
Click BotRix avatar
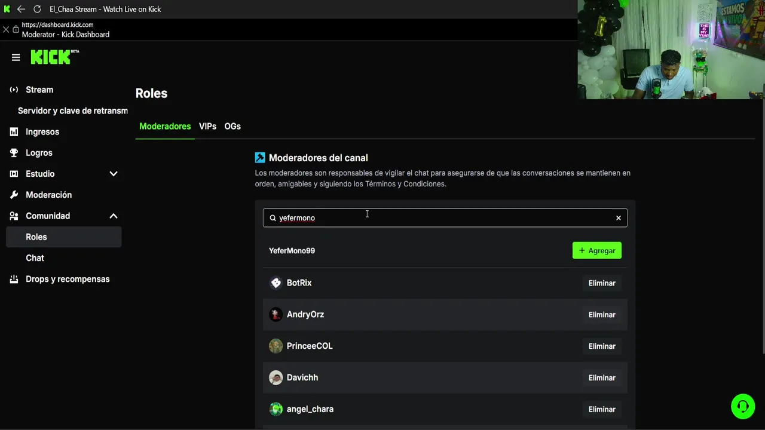click(x=276, y=283)
